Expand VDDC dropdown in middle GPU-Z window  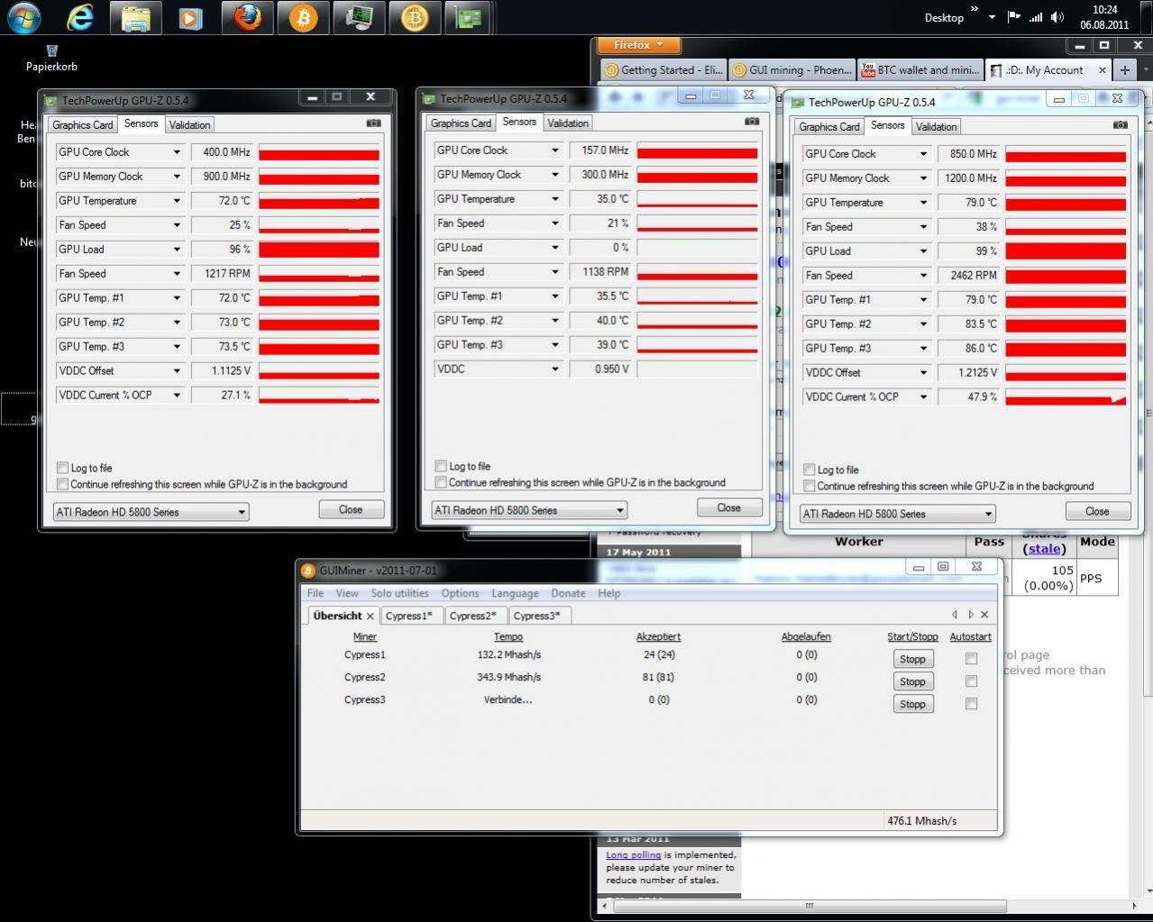pos(555,369)
